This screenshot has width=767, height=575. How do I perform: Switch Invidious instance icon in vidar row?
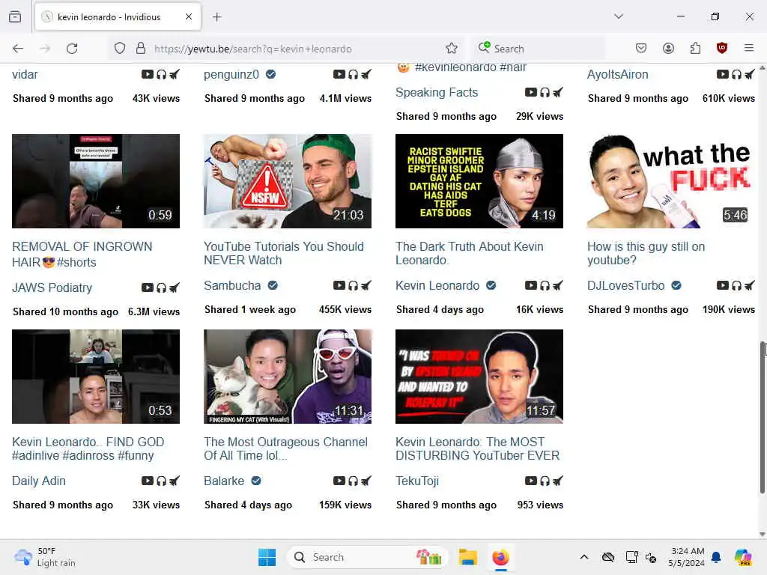click(x=175, y=74)
